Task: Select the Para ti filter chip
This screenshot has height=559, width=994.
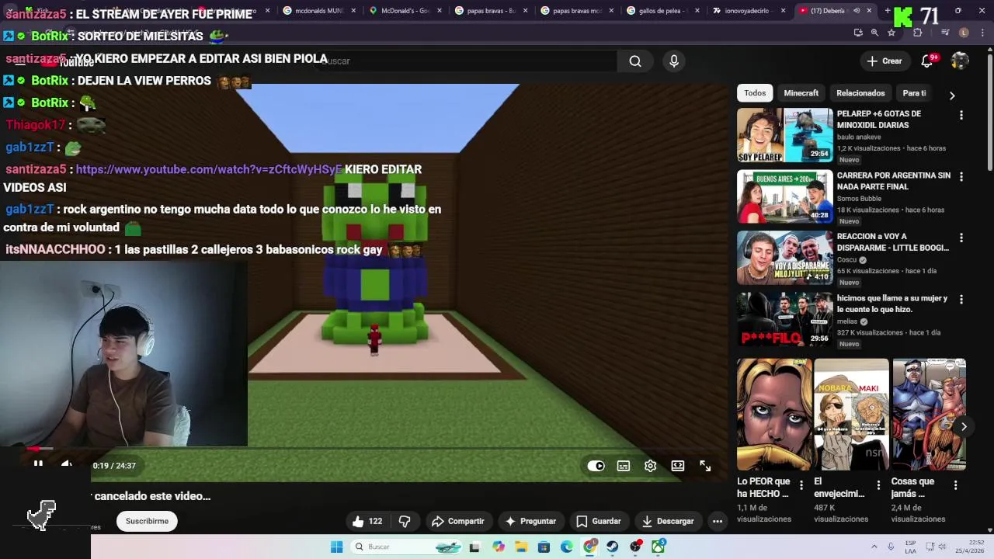Action: 914,93
